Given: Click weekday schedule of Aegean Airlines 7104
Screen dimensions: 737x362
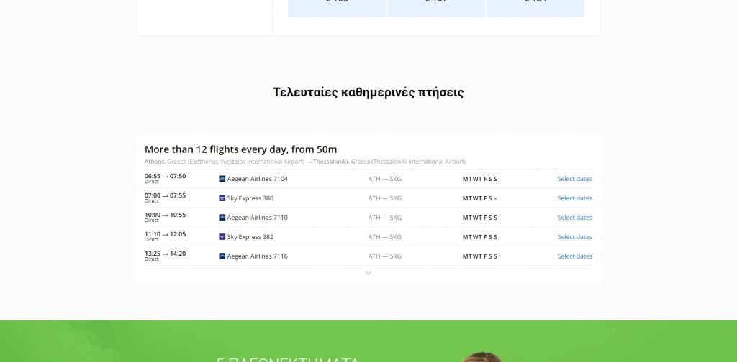Looking at the screenshot, I should [x=480, y=179].
